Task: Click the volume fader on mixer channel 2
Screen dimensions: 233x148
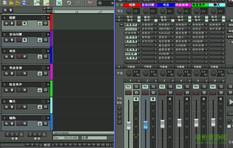Action: (x=145, y=125)
